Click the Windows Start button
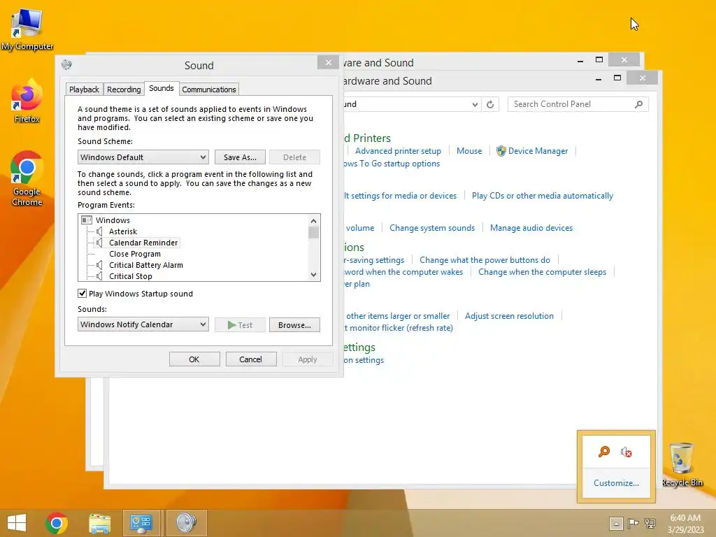The height and width of the screenshot is (537, 716). [x=17, y=523]
